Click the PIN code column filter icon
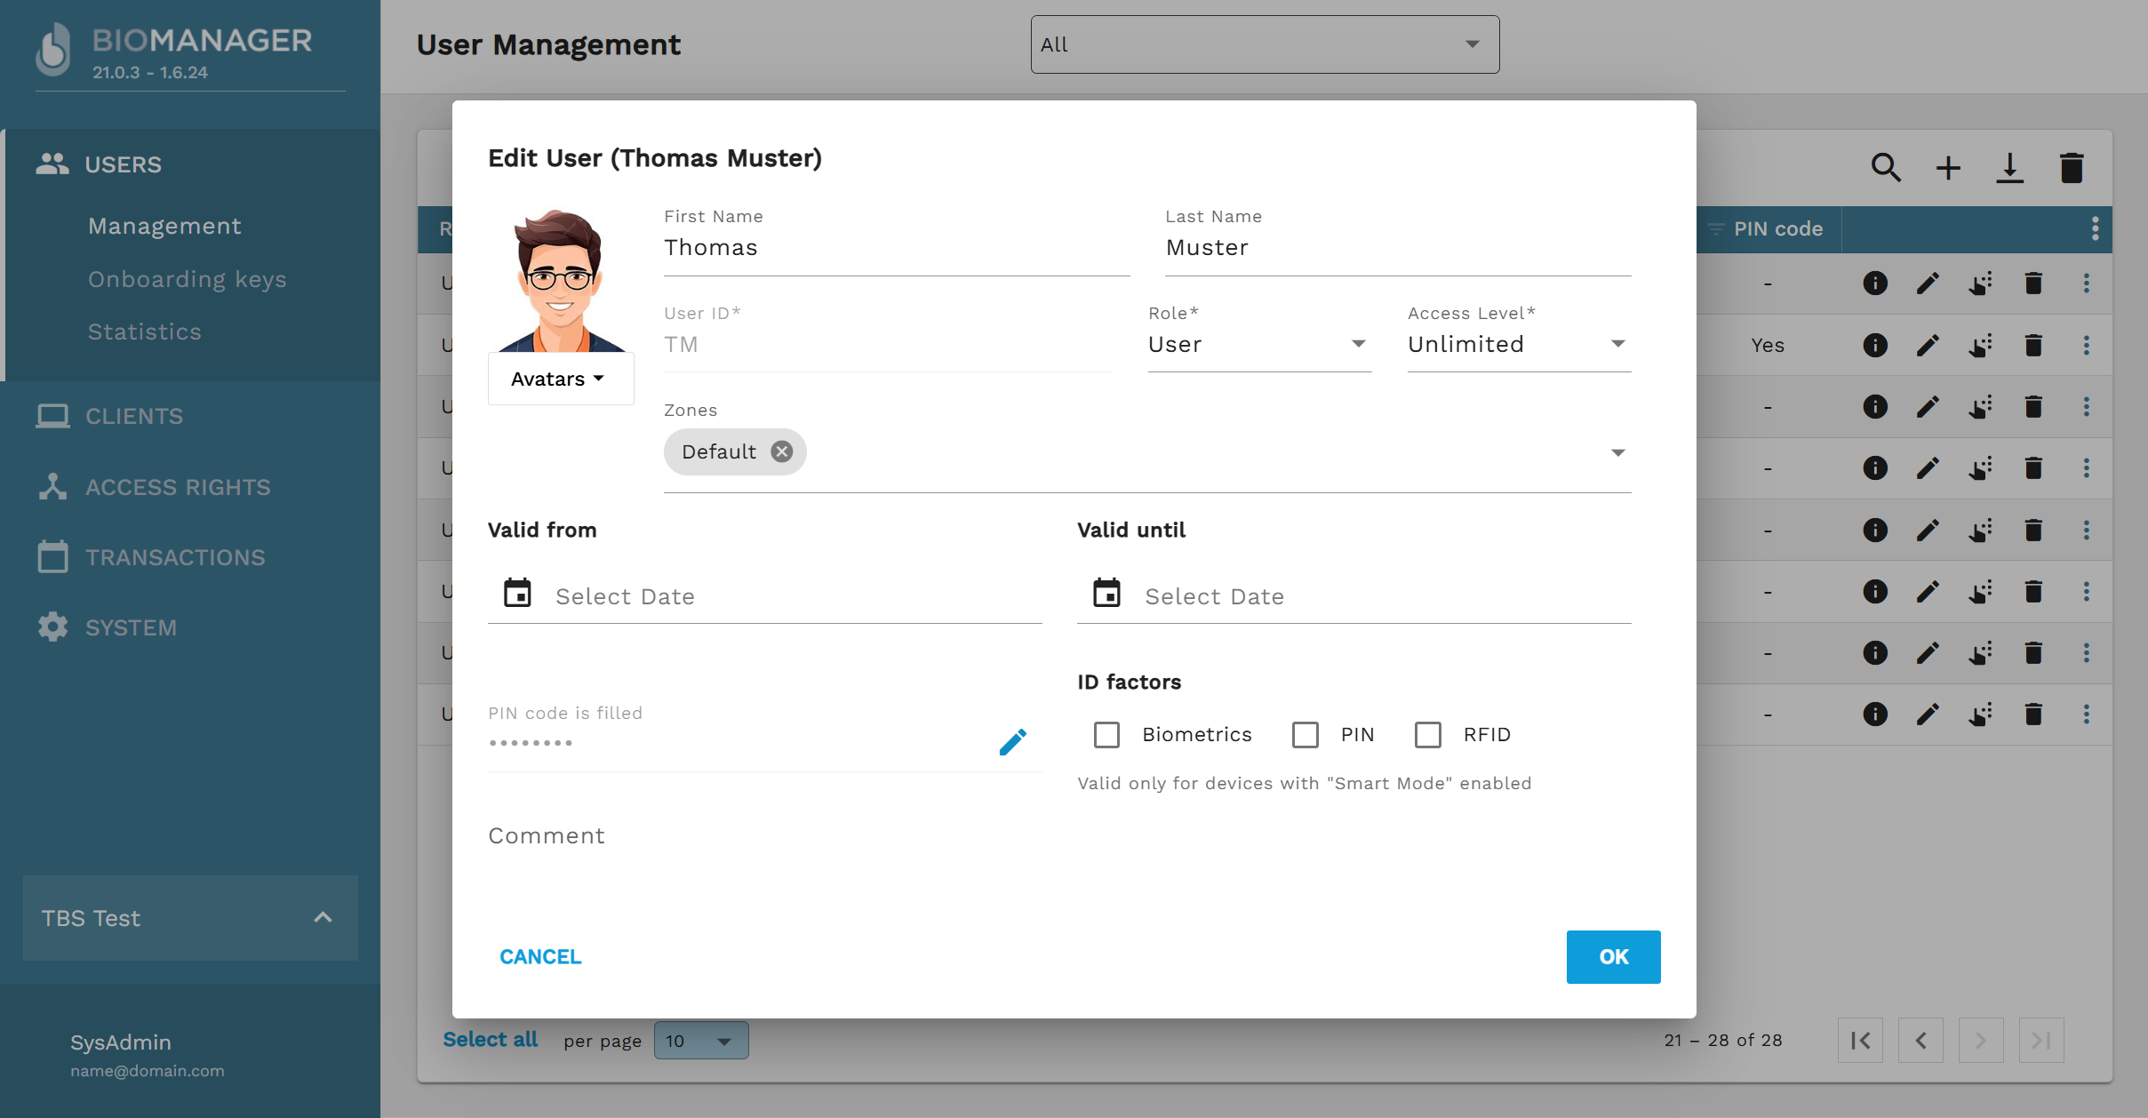The width and height of the screenshot is (2148, 1118). tap(1716, 229)
